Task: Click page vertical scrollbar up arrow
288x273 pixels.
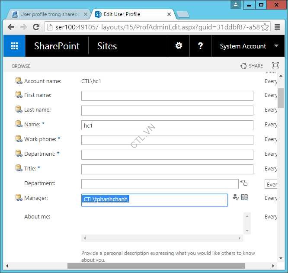Action: coord(281,76)
